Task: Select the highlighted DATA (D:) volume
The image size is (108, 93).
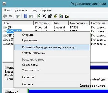Action: click(14, 31)
